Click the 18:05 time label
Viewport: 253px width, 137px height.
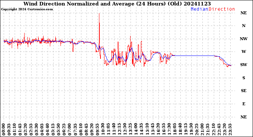[175, 129]
